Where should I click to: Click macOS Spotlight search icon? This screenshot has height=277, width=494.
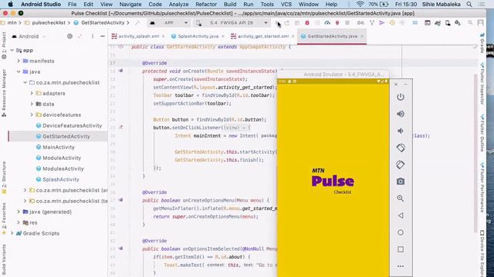(x=469, y=5)
